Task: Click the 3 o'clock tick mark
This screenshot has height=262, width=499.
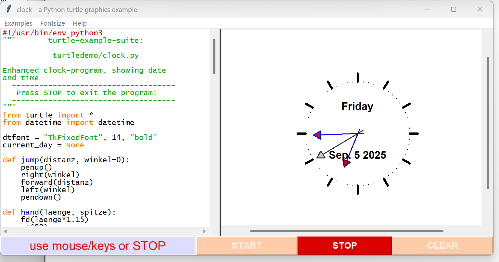Action: pyautogui.click(x=414, y=133)
